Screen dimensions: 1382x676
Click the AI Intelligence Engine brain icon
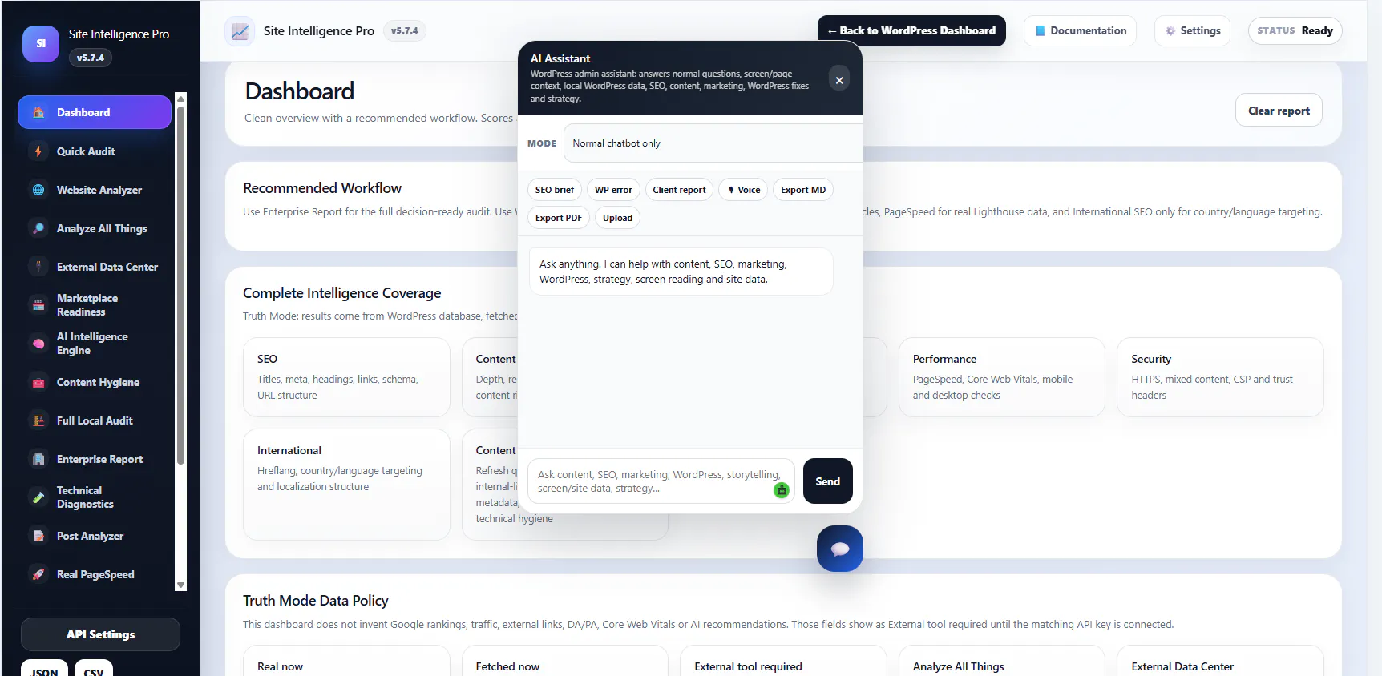pos(38,344)
